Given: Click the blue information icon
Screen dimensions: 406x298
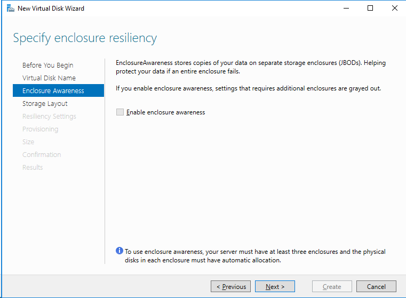Looking at the screenshot, I should pos(120,251).
